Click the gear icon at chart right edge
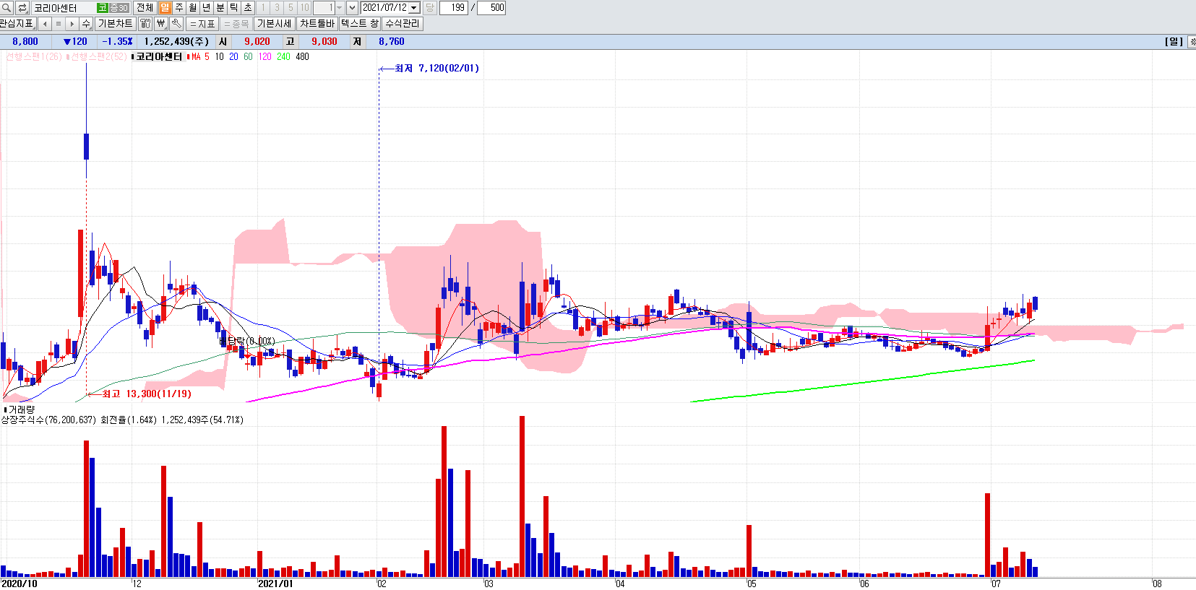This screenshot has height=590, width=1196. click(x=1192, y=42)
